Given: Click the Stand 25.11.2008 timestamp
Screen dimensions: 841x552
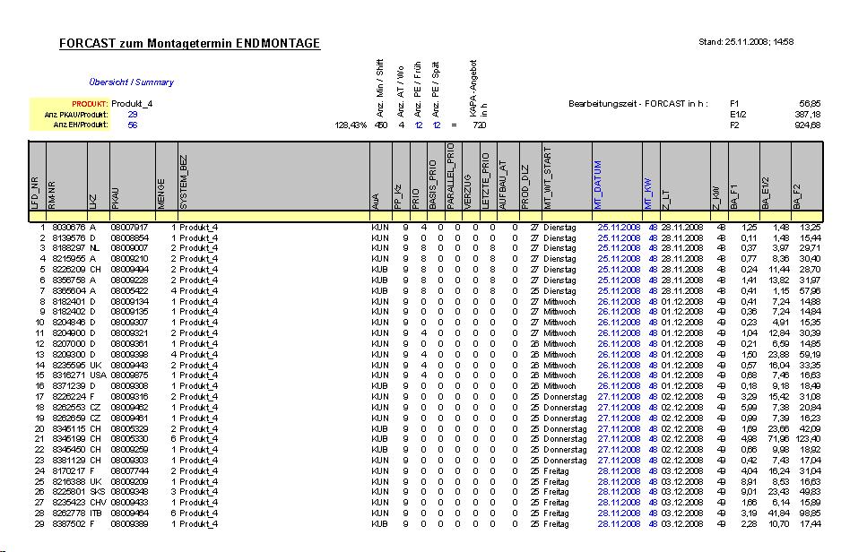Looking at the screenshot, I should click(x=746, y=41).
